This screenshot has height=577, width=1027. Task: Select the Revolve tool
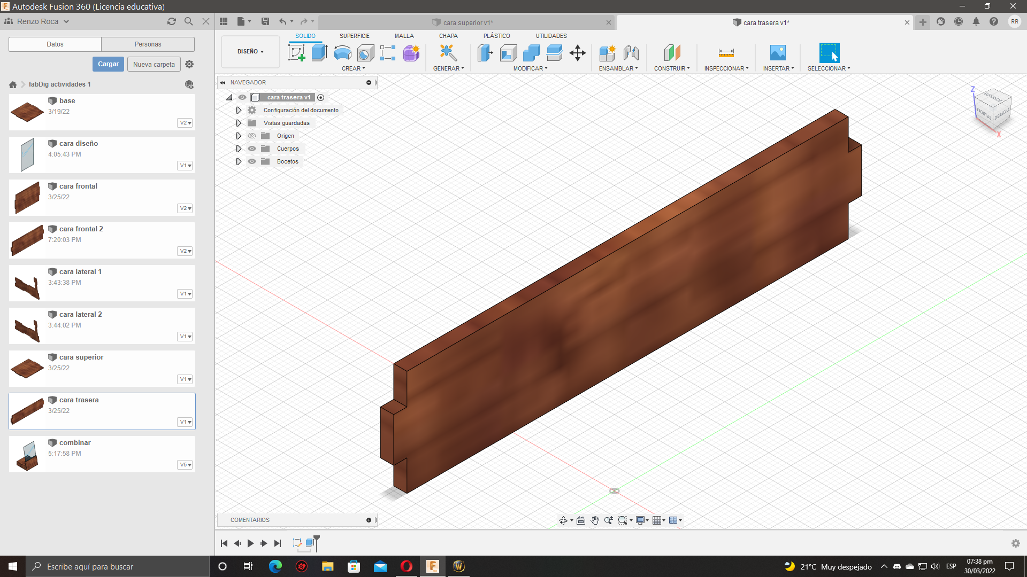342,53
